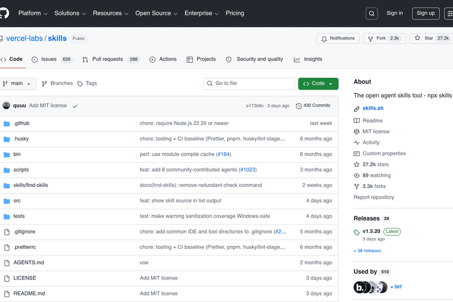This screenshot has width=453, height=302.
Task: Click the bin folder icon
Action: [x=6, y=155]
